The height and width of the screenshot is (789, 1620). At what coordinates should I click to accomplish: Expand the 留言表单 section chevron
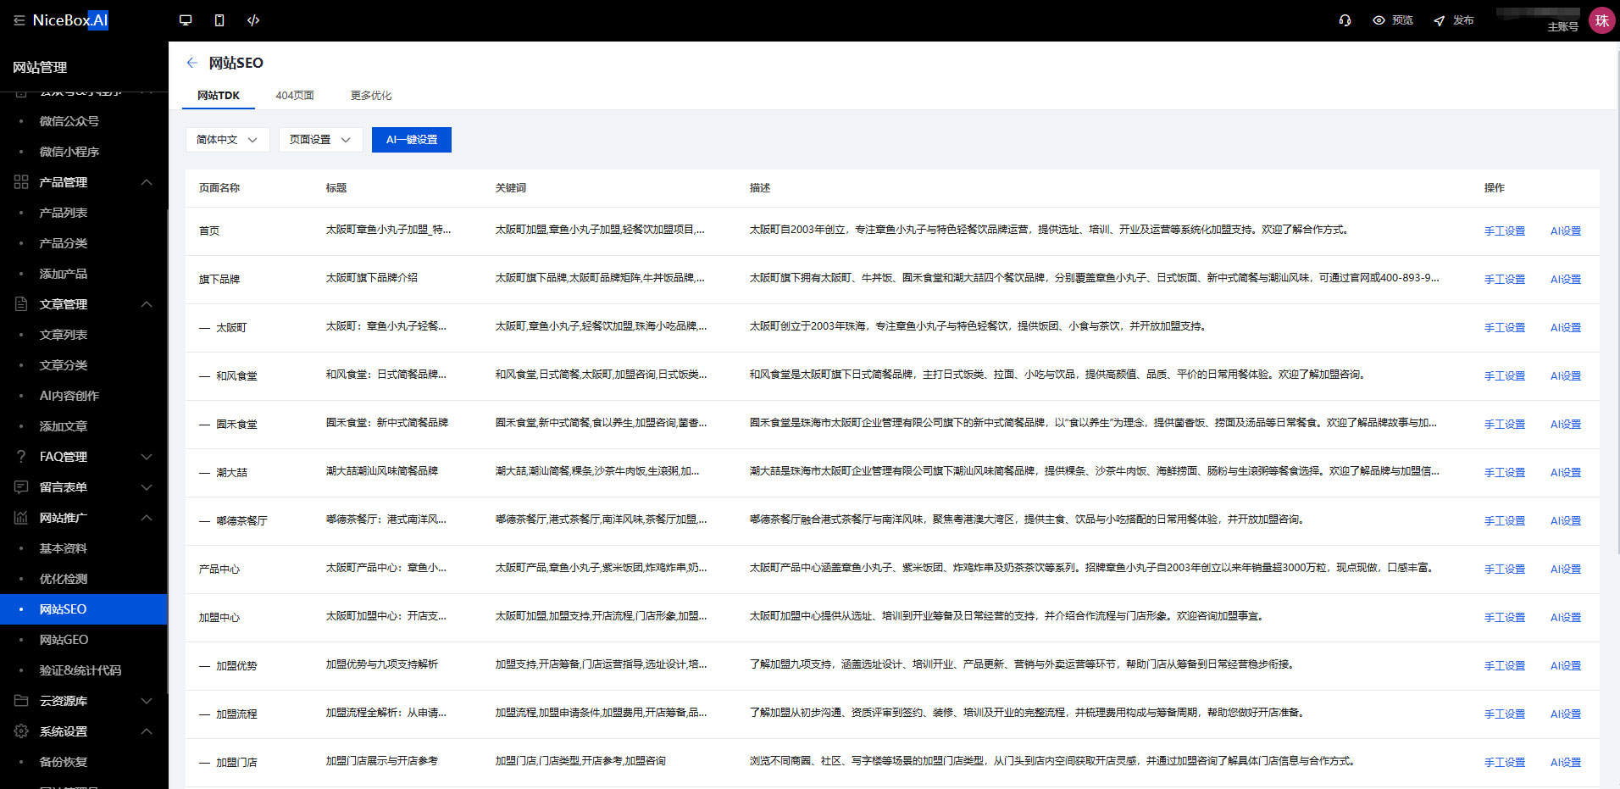[x=147, y=487]
